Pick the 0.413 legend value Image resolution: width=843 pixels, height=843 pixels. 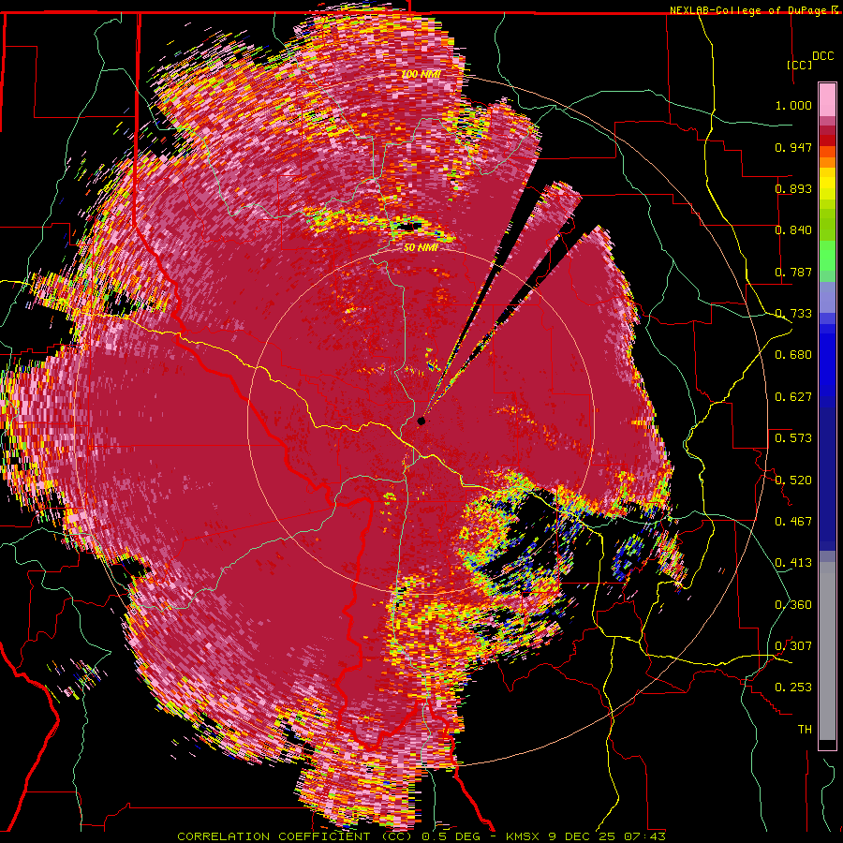pyautogui.click(x=793, y=563)
